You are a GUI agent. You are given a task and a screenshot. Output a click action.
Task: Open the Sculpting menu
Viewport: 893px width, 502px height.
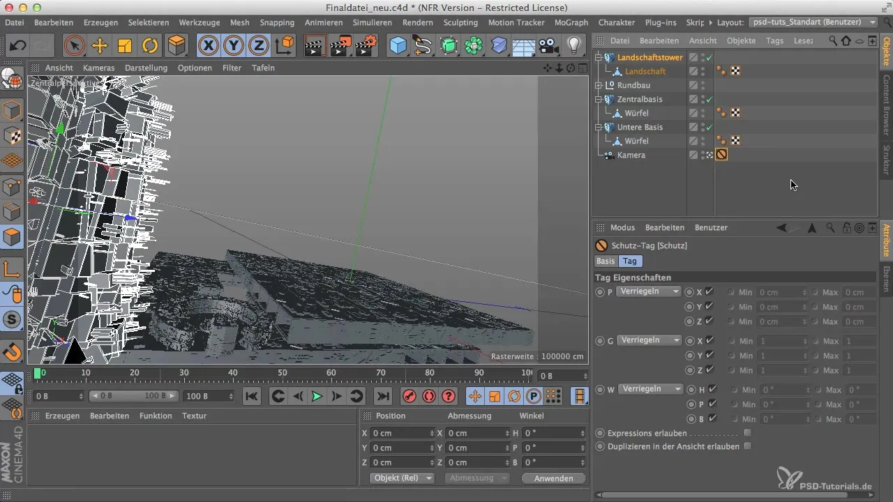click(460, 22)
